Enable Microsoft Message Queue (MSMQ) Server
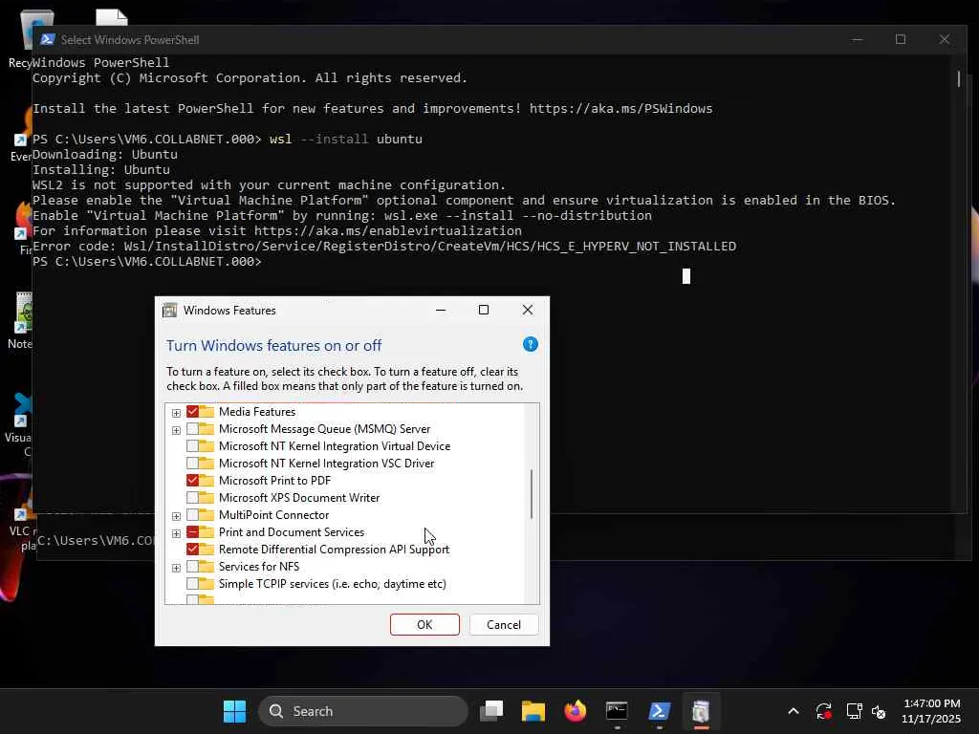The width and height of the screenshot is (979, 734). (192, 429)
